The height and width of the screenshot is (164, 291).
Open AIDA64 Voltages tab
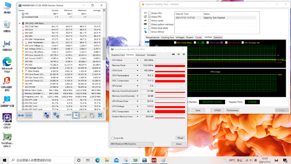tap(180, 37)
